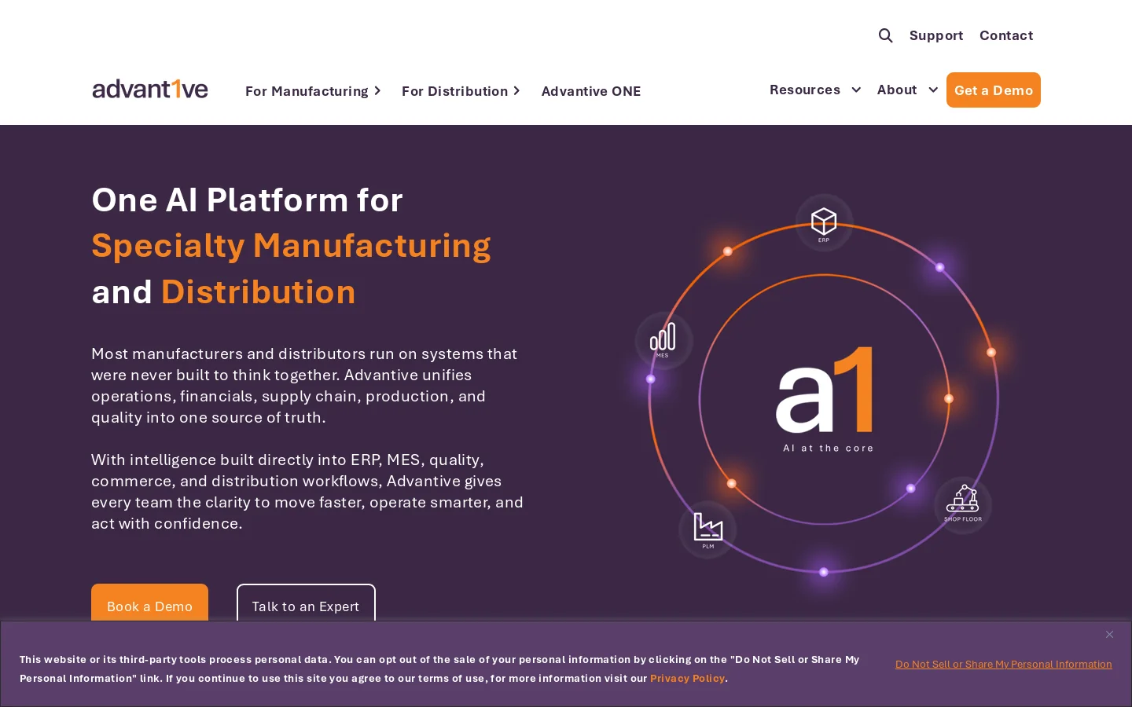
Task: Click the a1 AI at the core logo
Action: tap(825, 399)
